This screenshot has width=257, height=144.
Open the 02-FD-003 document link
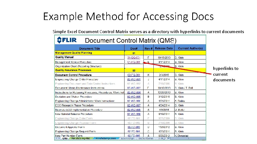click(134, 127)
